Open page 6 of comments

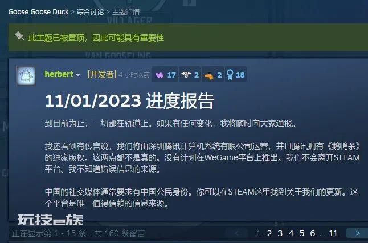coord(313,233)
